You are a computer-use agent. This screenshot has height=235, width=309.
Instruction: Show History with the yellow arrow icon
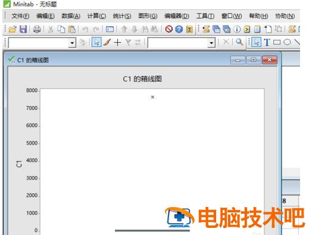(247, 29)
